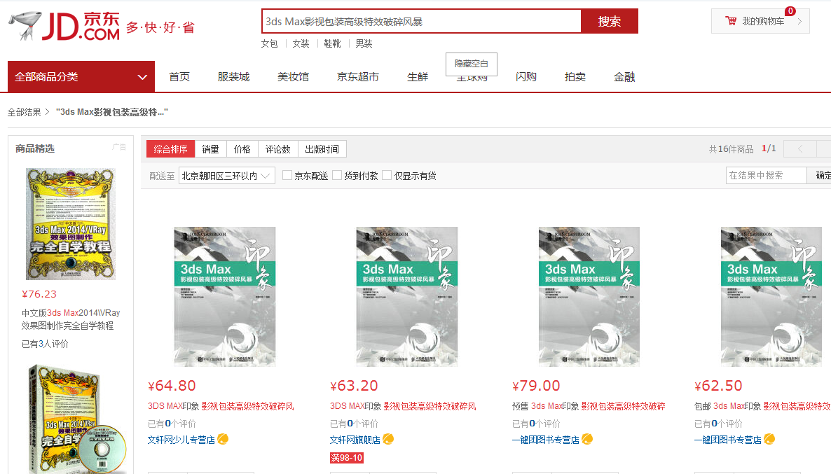This screenshot has width=831, height=474.
Task: Click the 鞋靴 hot search link
Action: tap(332, 43)
